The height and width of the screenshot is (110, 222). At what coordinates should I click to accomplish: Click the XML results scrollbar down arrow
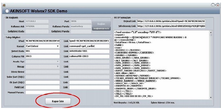[x=211, y=98]
